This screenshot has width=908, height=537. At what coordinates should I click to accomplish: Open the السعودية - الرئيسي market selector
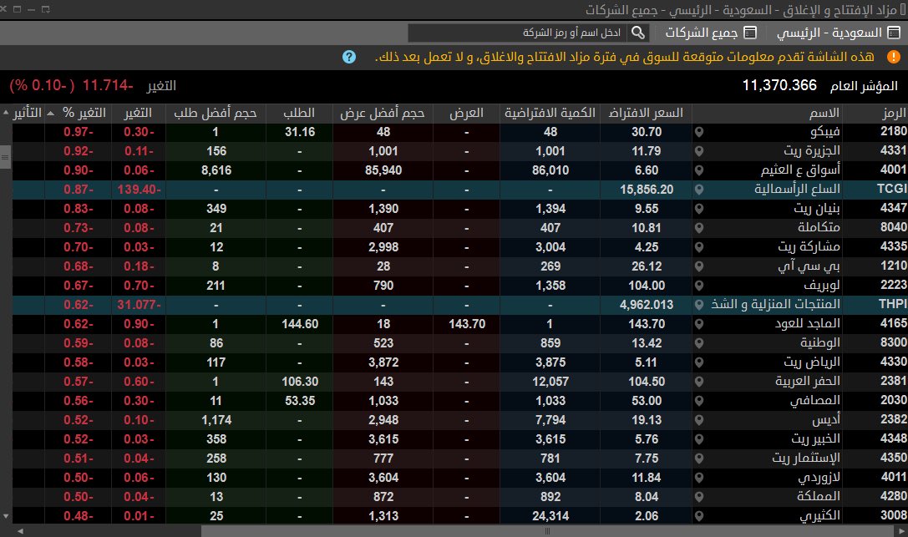839,33
